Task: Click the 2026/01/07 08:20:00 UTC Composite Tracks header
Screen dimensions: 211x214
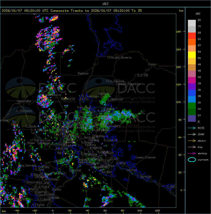Action: (x=72, y=11)
